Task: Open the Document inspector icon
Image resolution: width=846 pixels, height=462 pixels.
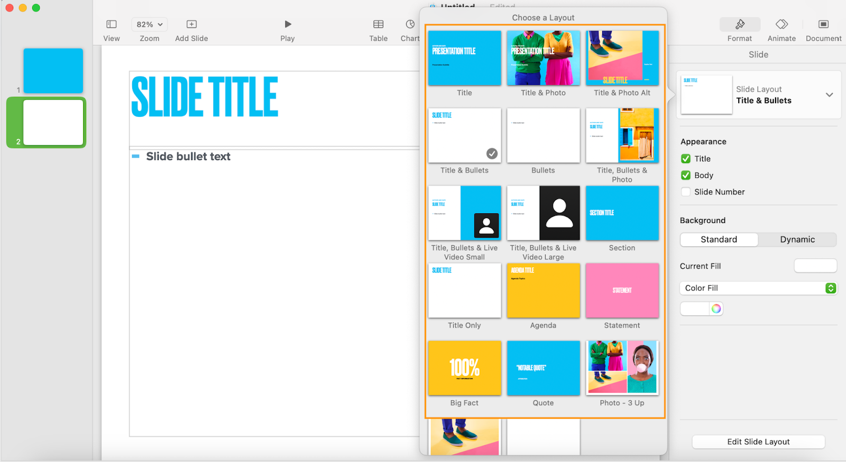Action: point(823,24)
